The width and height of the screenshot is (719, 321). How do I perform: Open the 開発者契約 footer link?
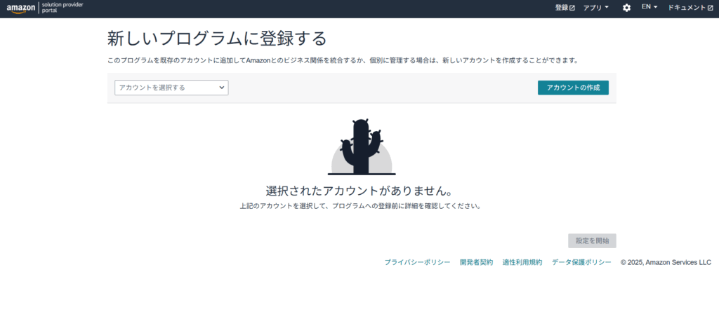point(476,262)
